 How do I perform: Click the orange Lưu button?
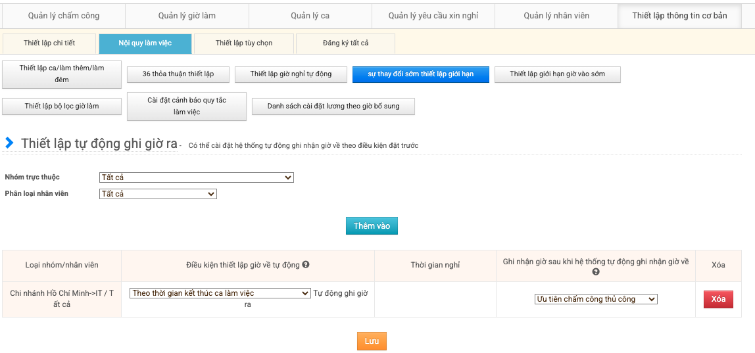372,341
